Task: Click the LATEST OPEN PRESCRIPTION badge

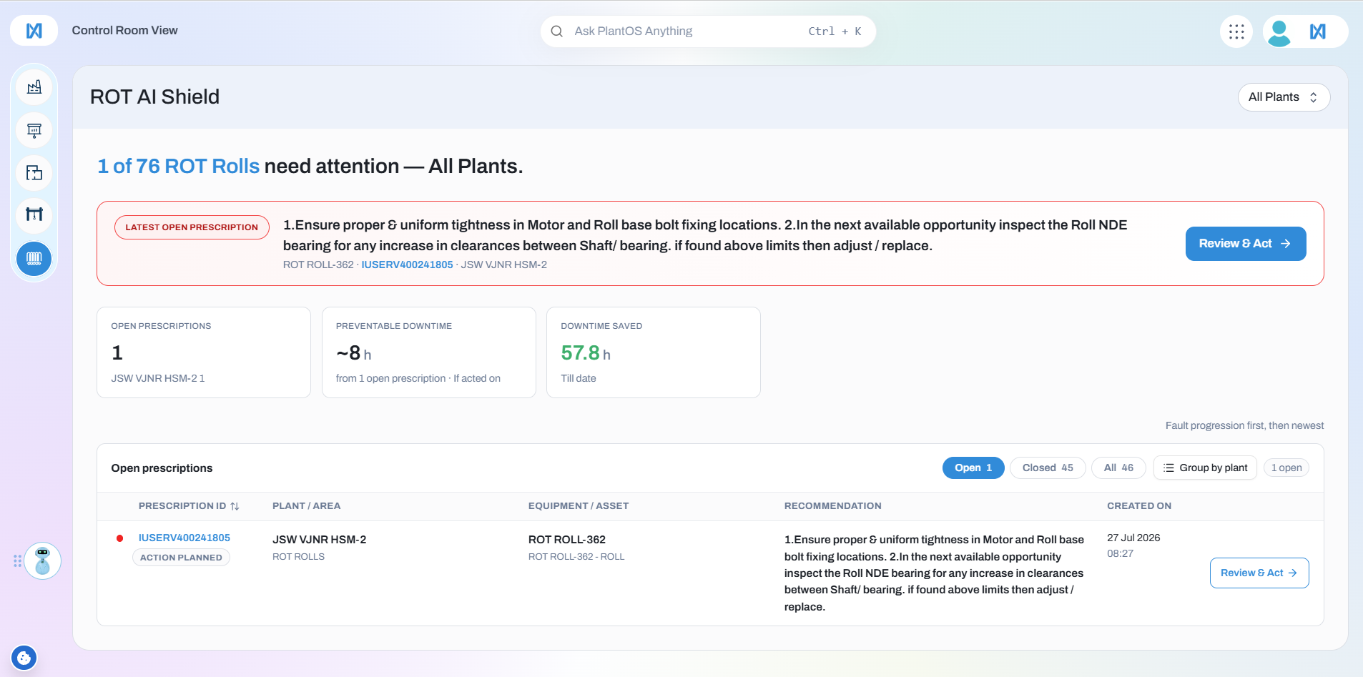Action: pyautogui.click(x=192, y=227)
